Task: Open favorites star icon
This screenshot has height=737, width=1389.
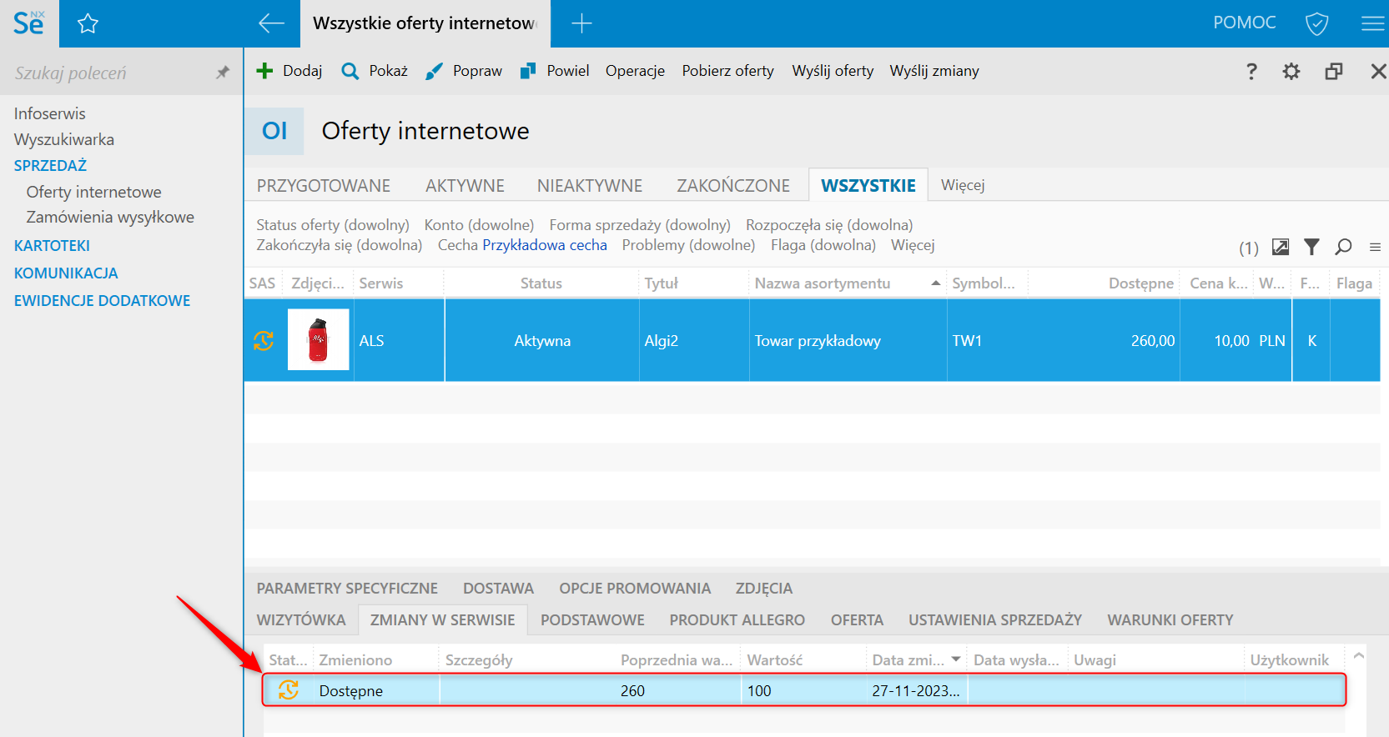Action: [x=88, y=23]
